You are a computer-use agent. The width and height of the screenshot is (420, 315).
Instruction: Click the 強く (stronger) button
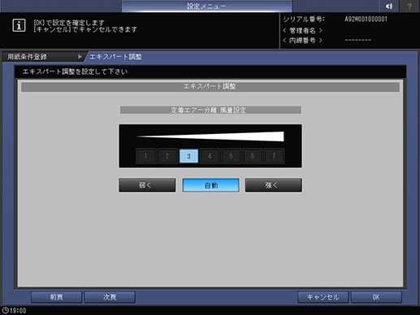(274, 185)
